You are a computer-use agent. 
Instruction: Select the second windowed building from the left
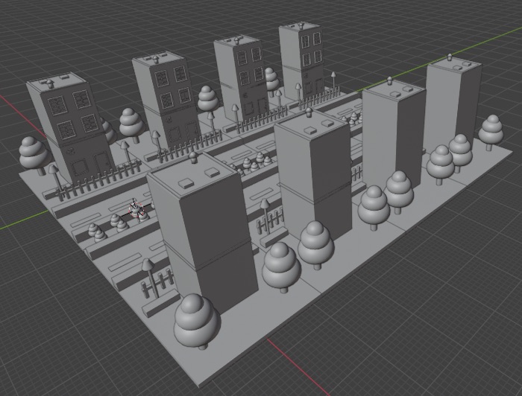(165, 101)
